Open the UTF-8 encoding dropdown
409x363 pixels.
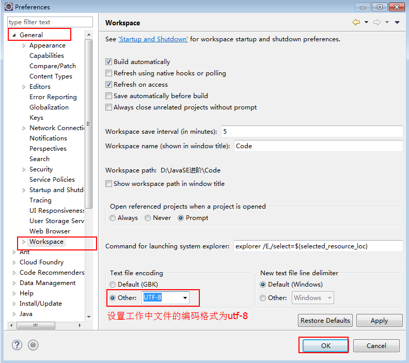(x=184, y=298)
